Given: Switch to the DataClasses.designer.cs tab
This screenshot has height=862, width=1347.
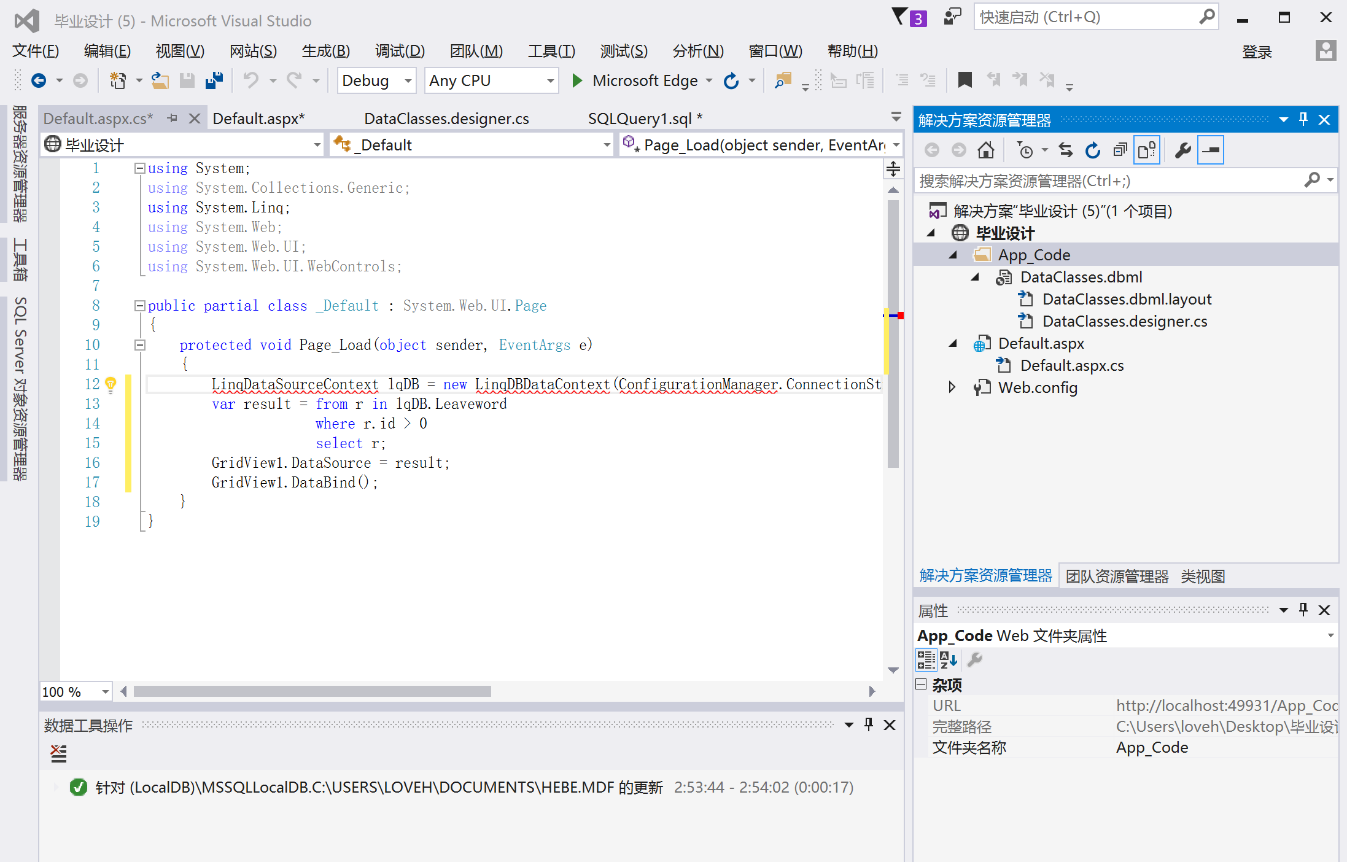Looking at the screenshot, I should [444, 118].
